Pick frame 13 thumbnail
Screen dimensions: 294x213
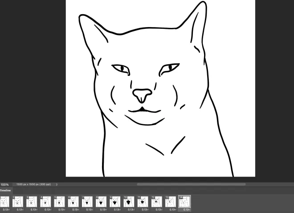[x=170, y=202]
